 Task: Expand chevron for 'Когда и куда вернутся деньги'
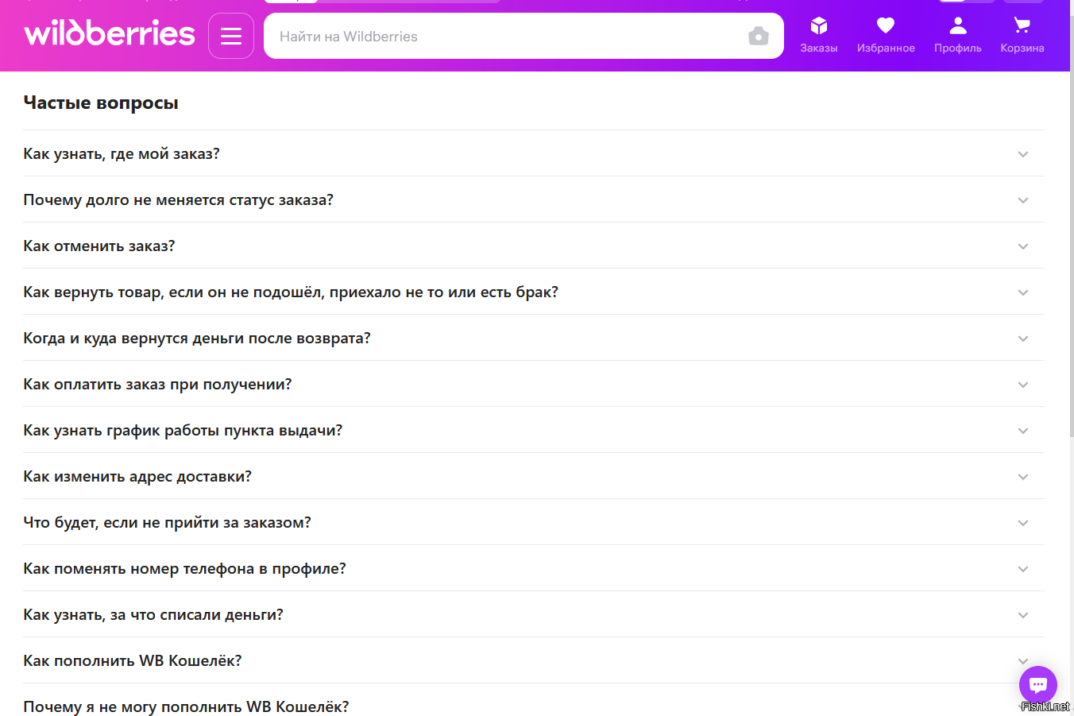pos(1023,339)
